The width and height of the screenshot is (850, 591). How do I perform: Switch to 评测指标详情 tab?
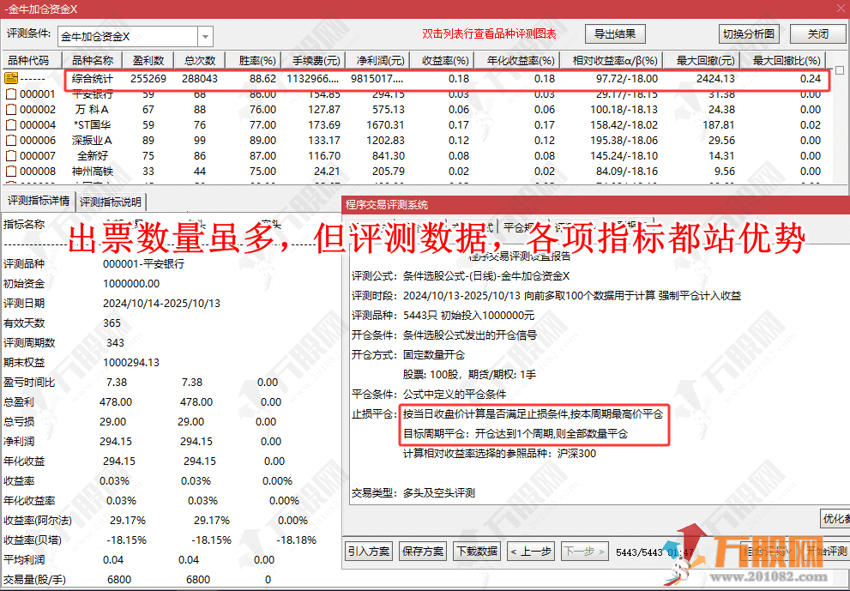(x=39, y=202)
